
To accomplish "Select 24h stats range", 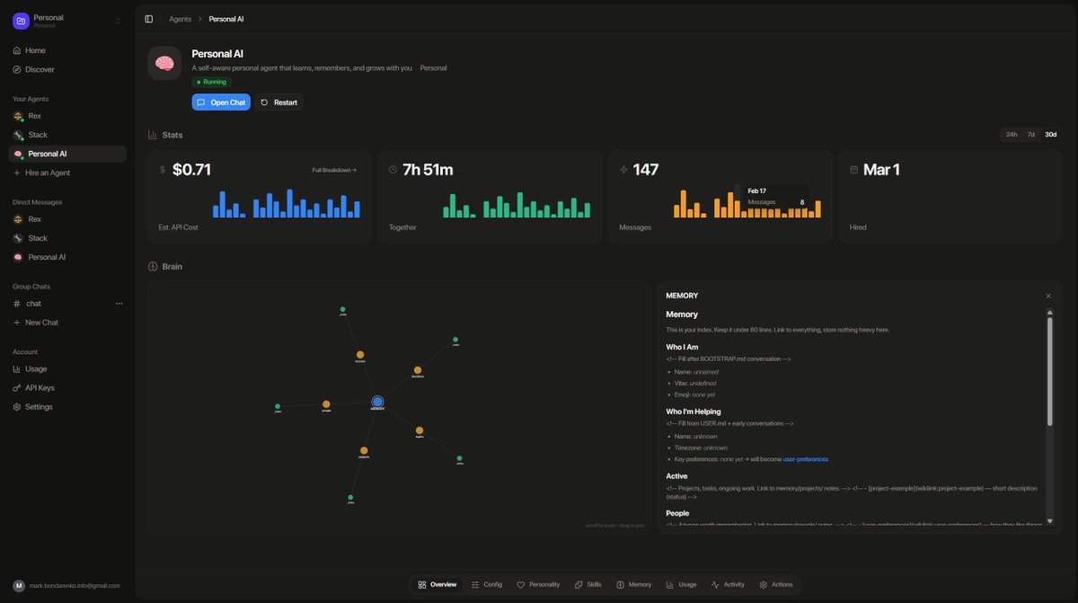I will coord(1012,135).
